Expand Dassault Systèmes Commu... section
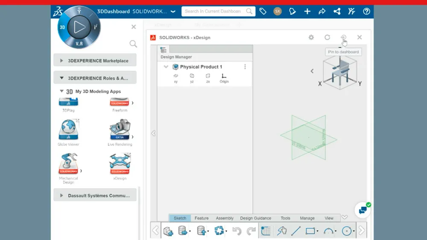 [x=95, y=195]
